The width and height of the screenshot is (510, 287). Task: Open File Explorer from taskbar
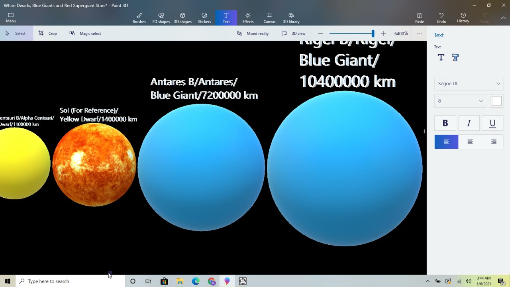[x=180, y=281]
